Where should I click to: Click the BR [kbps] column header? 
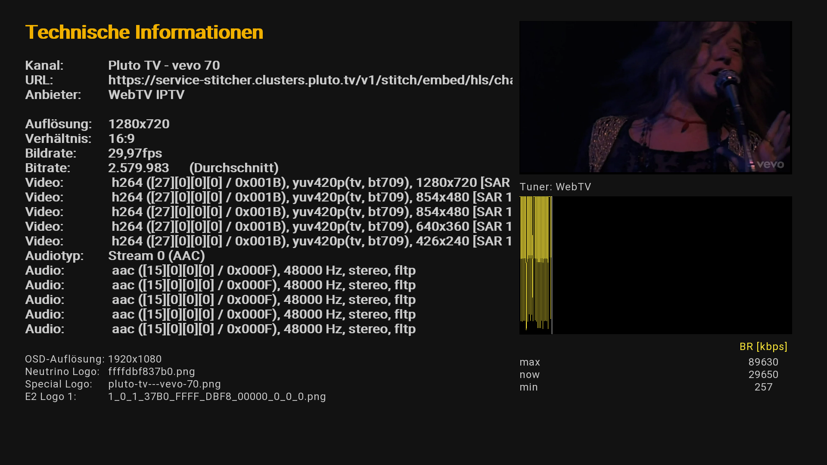[763, 347]
